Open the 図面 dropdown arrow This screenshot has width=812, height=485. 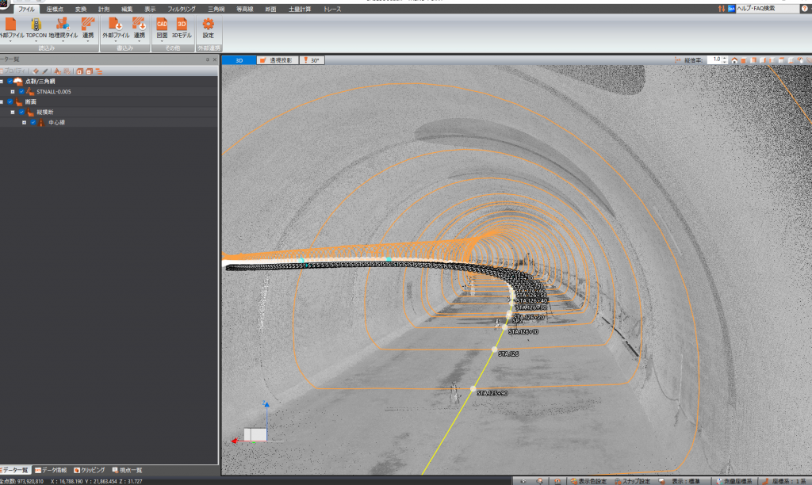[162, 41]
